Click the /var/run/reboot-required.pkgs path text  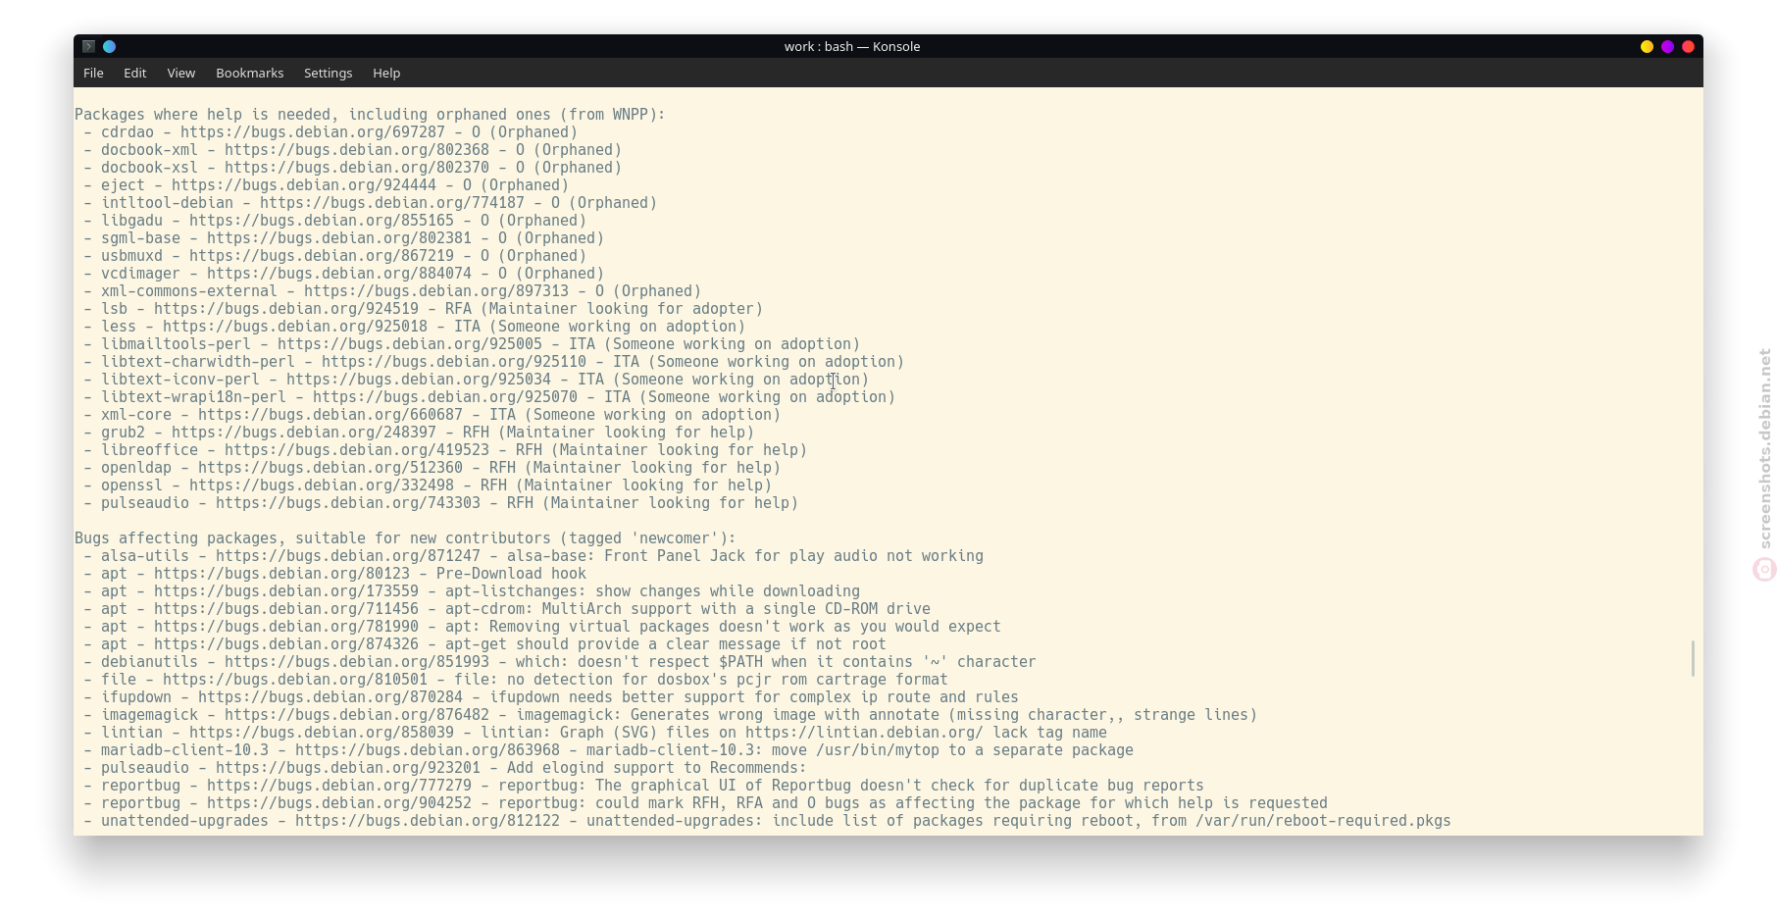[x=1323, y=821]
